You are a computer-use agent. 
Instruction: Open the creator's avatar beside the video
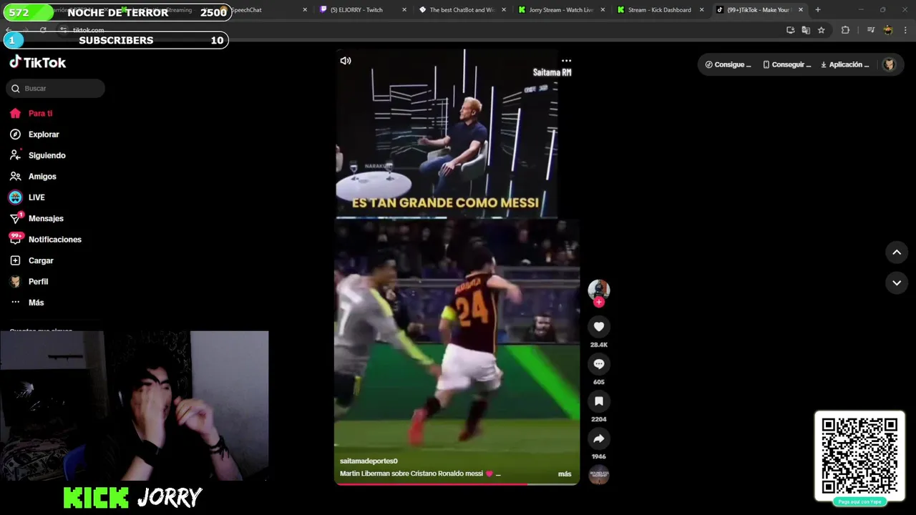click(x=599, y=289)
